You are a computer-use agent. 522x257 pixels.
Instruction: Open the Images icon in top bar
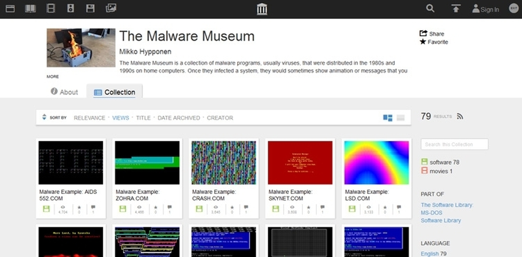111,8
